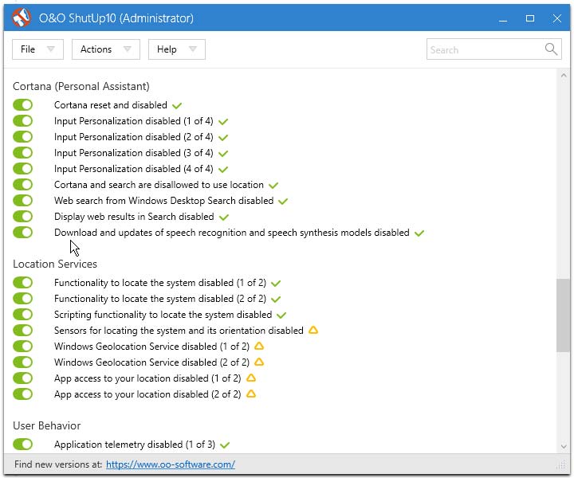574x478 pixels.
Task: Click checkmark beside Functionality to locate system (1 of 2)
Action: coord(276,284)
